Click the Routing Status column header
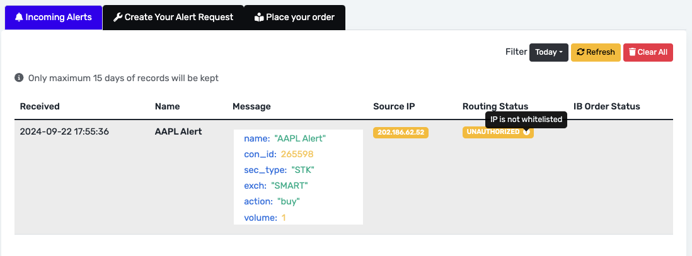Screen dimensions: 692x256 point(495,106)
